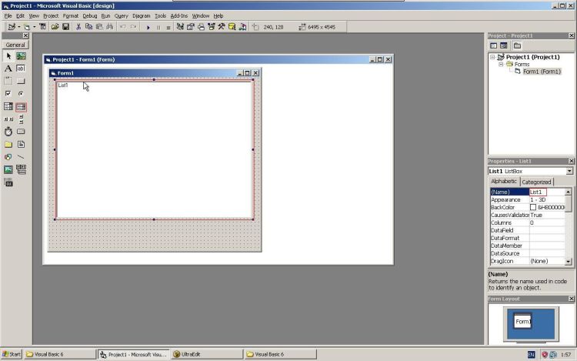Click the Open Project toolbar icon
This screenshot has width=577, height=361.
[55, 27]
